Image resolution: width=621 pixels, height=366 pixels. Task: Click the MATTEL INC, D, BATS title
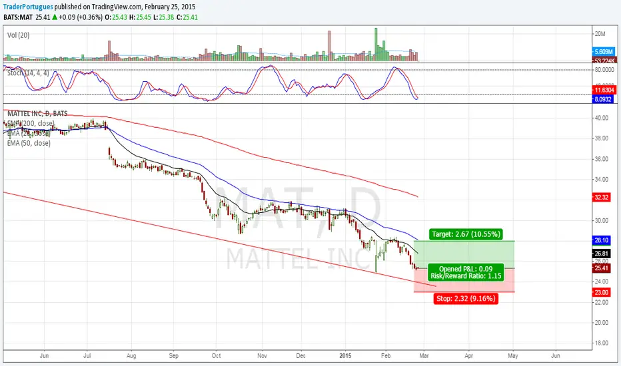point(37,114)
